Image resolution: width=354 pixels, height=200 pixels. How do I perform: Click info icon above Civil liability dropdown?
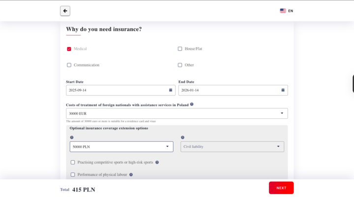182,137
